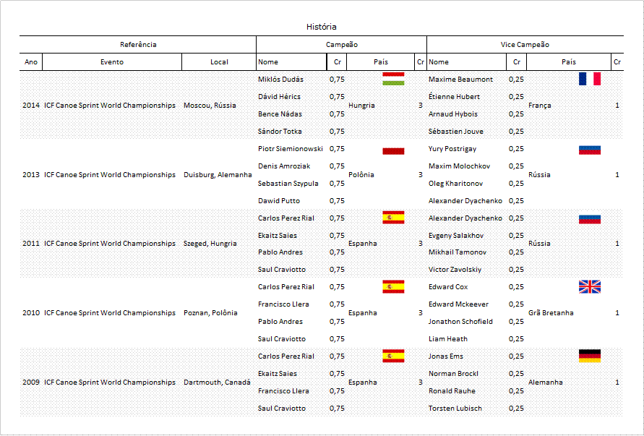Click the Ano column header
The height and width of the screenshot is (436, 644).
[x=31, y=62]
